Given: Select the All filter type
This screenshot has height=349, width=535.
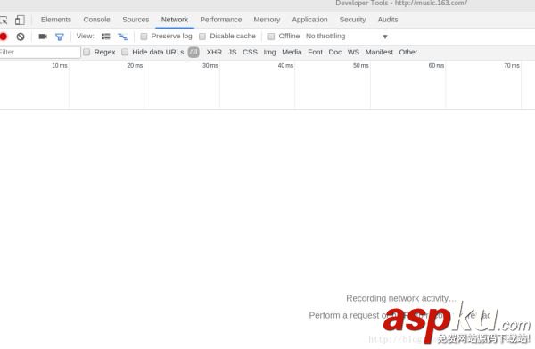Looking at the screenshot, I should coord(193,53).
